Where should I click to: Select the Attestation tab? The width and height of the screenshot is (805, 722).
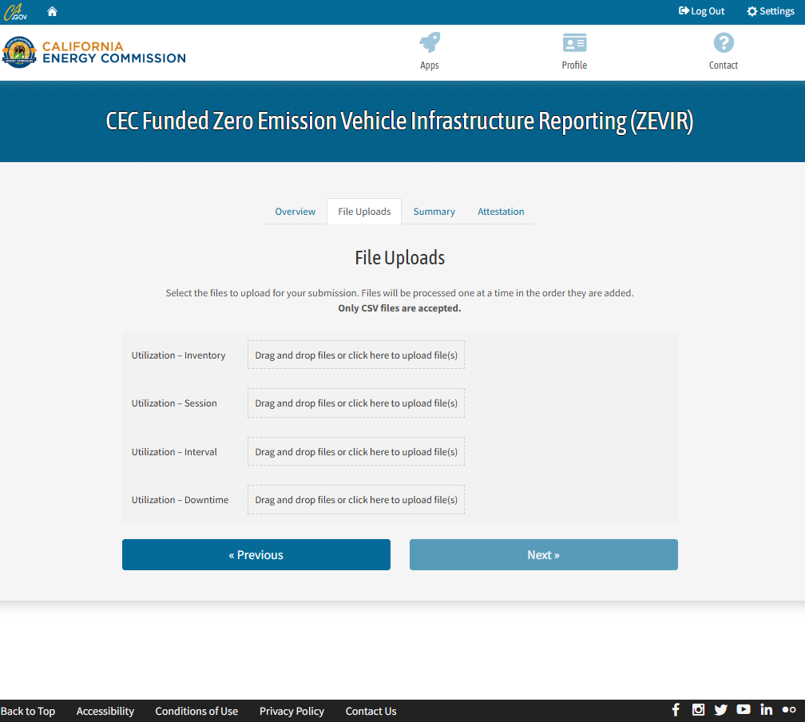pyautogui.click(x=501, y=211)
